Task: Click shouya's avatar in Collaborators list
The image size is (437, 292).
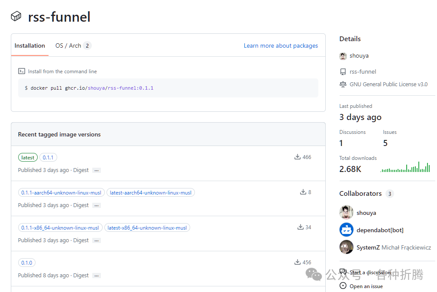Action: tap(346, 213)
